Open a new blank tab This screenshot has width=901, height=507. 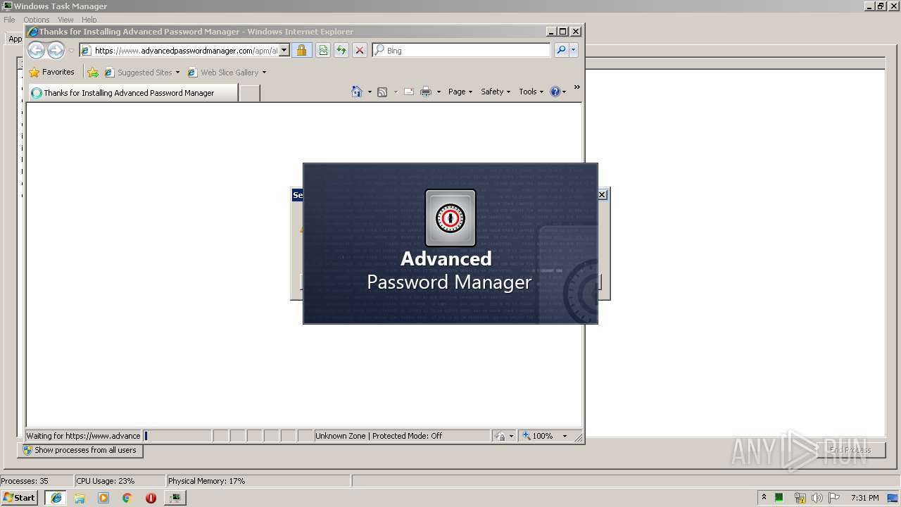pyautogui.click(x=249, y=93)
